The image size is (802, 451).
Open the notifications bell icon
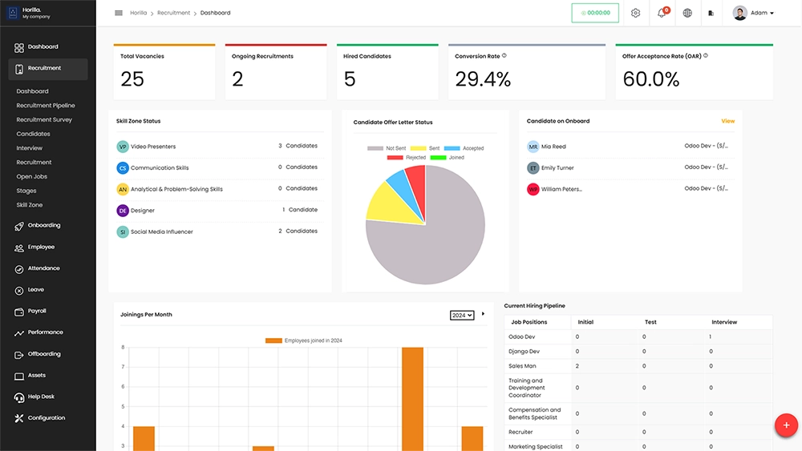click(x=662, y=13)
